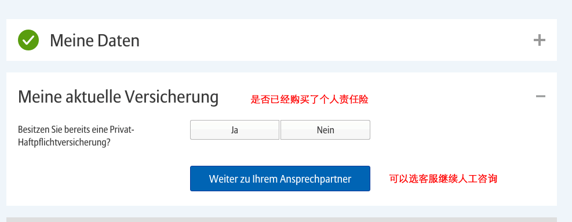
Task: Click the text Besitzen Sie bereits eine Privat-
Action: (x=76, y=130)
